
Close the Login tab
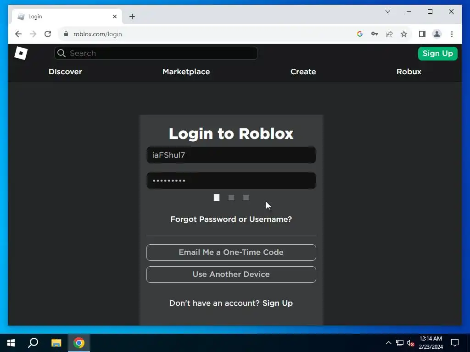114,16
